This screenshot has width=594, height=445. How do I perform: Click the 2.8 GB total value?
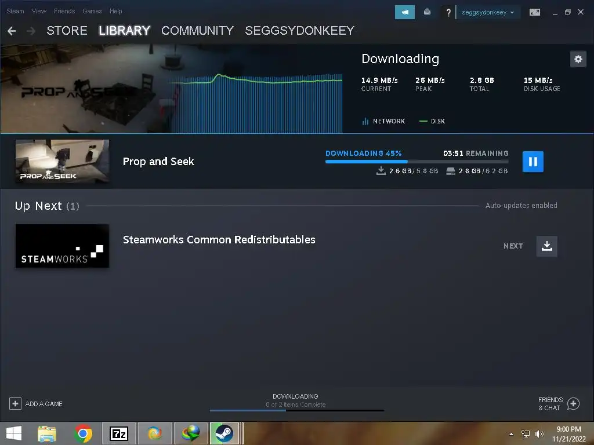click(x=482, y=80)
